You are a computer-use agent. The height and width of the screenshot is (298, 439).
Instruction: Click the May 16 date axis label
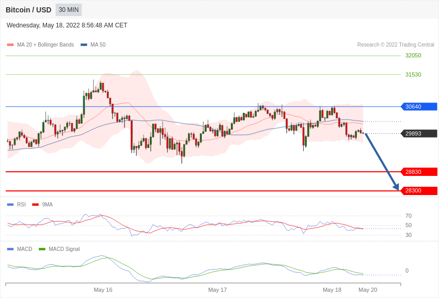[x=103, y=290]
